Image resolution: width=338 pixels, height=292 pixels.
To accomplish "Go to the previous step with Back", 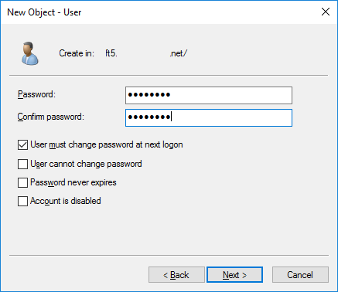I will click(x=176, y=275).
